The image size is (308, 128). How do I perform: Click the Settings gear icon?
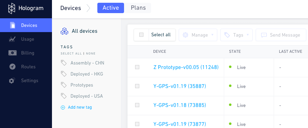click(12, 81)
